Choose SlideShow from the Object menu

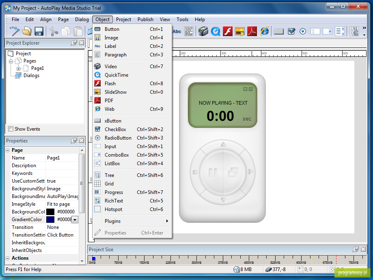point(132,92)
